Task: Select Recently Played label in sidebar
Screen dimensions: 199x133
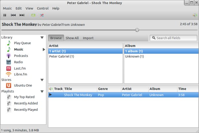Action: click(26, 110)
